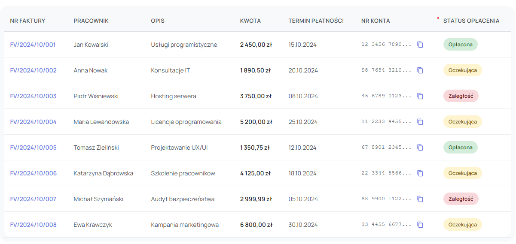Image resolution: width=516 pixels, height=244 pixels.
Task: Copy Anna Nowak's account number
Action: tap(420, 70)
